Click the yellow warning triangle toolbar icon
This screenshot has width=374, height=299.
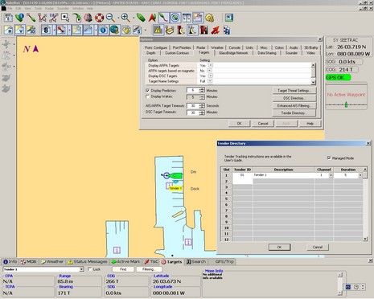[x=158, y=30]
